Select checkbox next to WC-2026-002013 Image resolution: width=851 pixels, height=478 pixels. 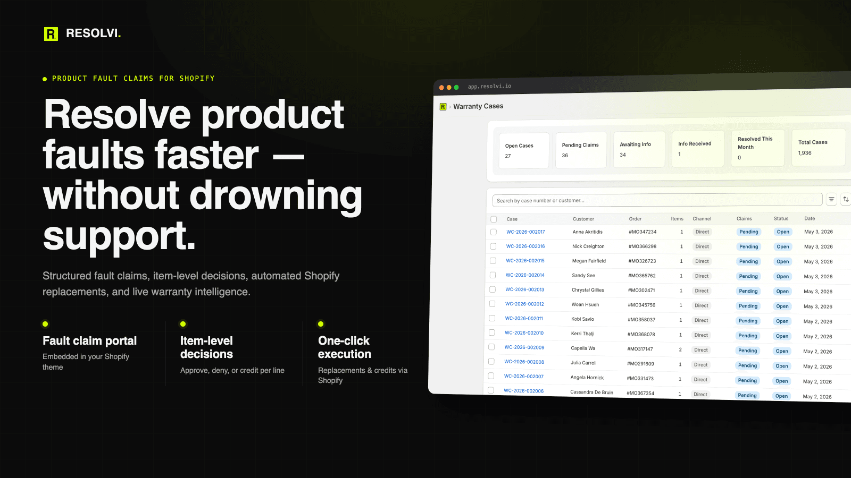tap(493, 289)
